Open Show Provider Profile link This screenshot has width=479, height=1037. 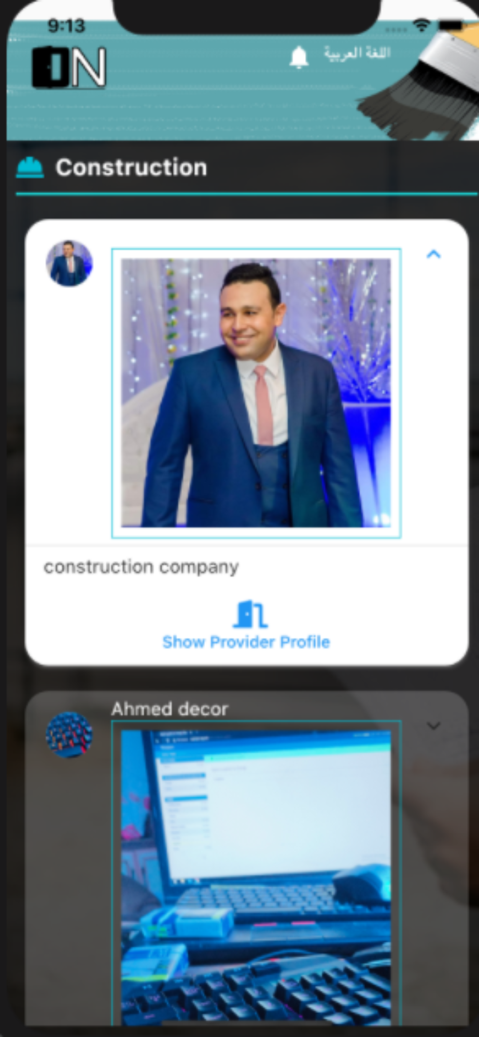[x=246, y=642]
